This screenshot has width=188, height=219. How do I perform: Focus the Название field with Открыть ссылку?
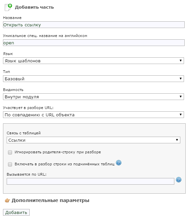tap(94, 25)
